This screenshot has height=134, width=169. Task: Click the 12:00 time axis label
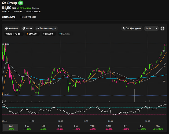pos(60,121)
